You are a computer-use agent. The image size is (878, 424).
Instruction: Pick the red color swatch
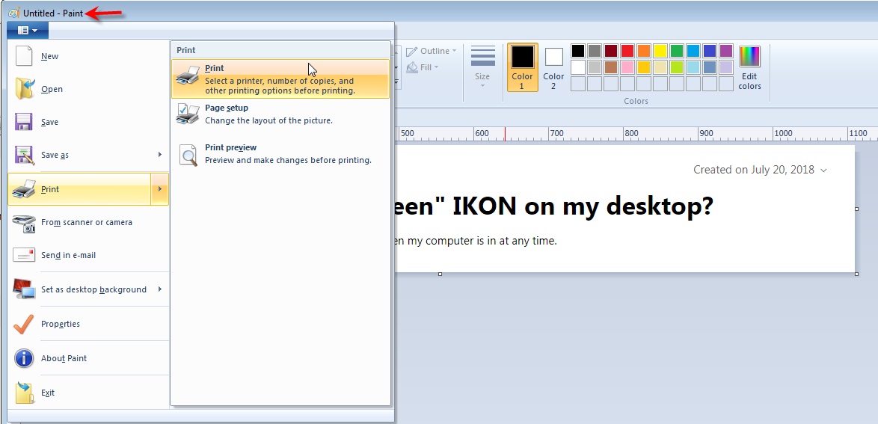click(x=627, y=51)
